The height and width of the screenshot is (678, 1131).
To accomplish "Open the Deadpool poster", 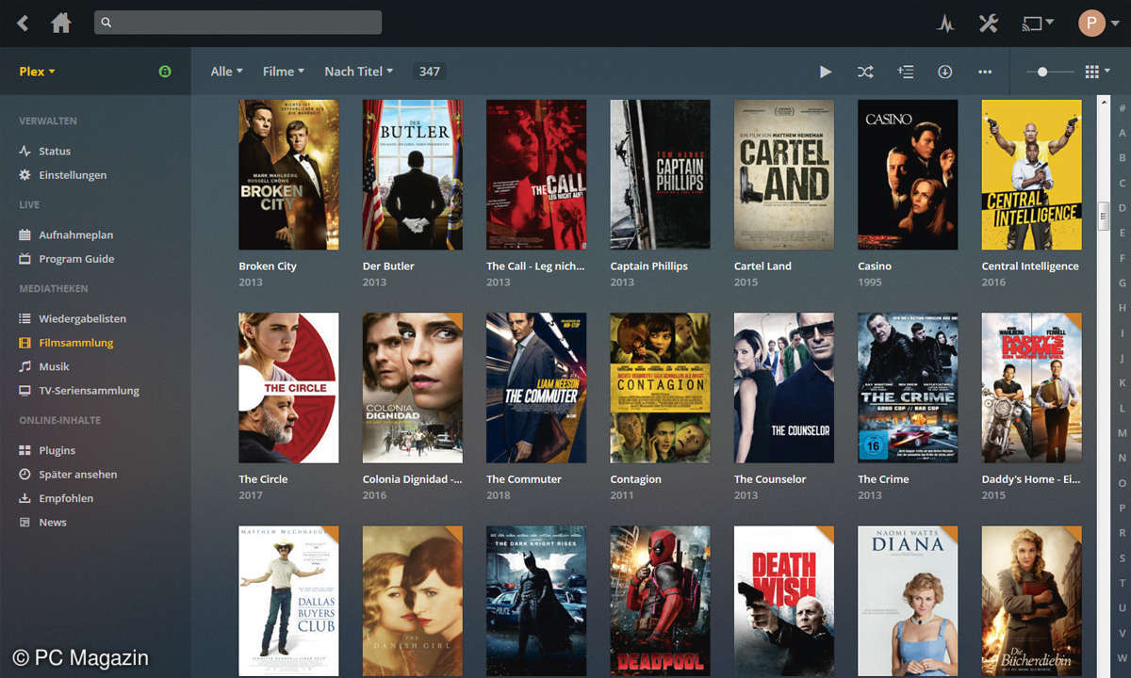I will pos(661,601).
